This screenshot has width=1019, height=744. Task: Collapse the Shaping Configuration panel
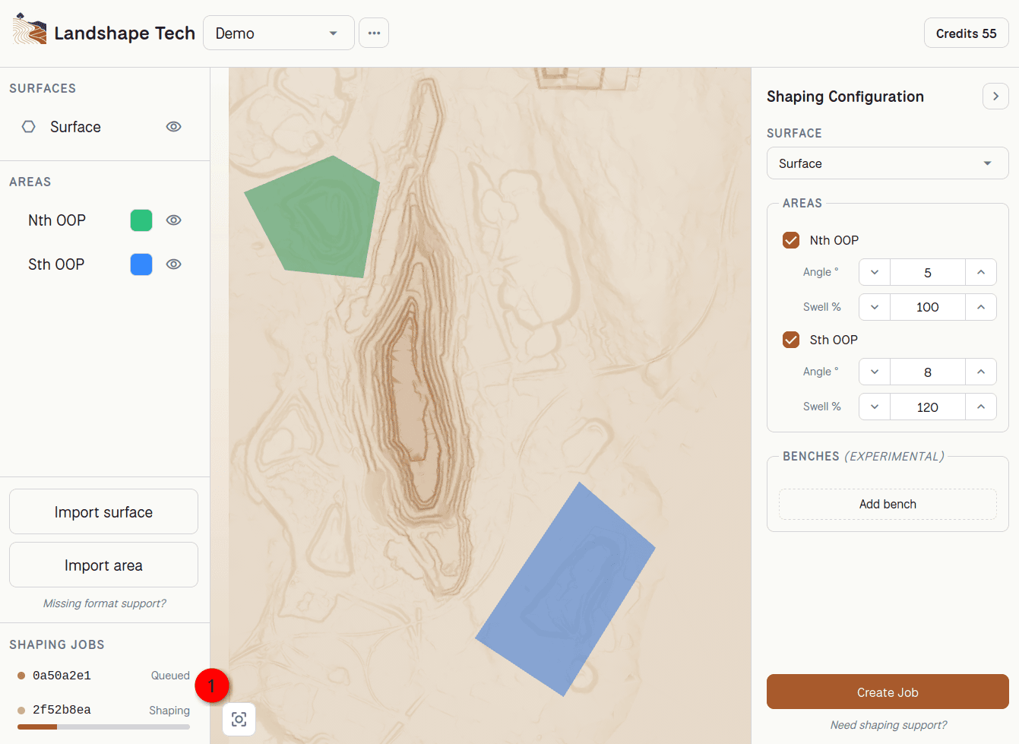[995, 97]
